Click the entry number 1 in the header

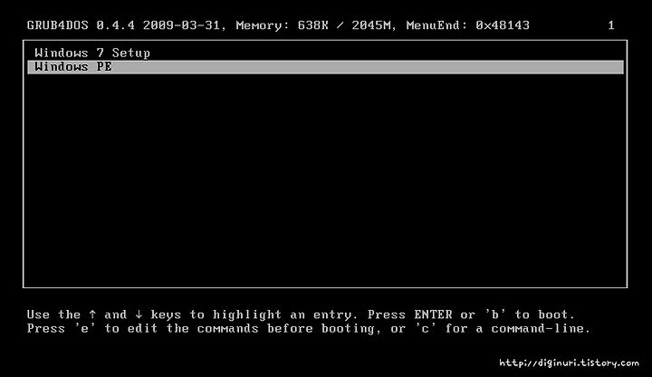(x=611, y=25)
